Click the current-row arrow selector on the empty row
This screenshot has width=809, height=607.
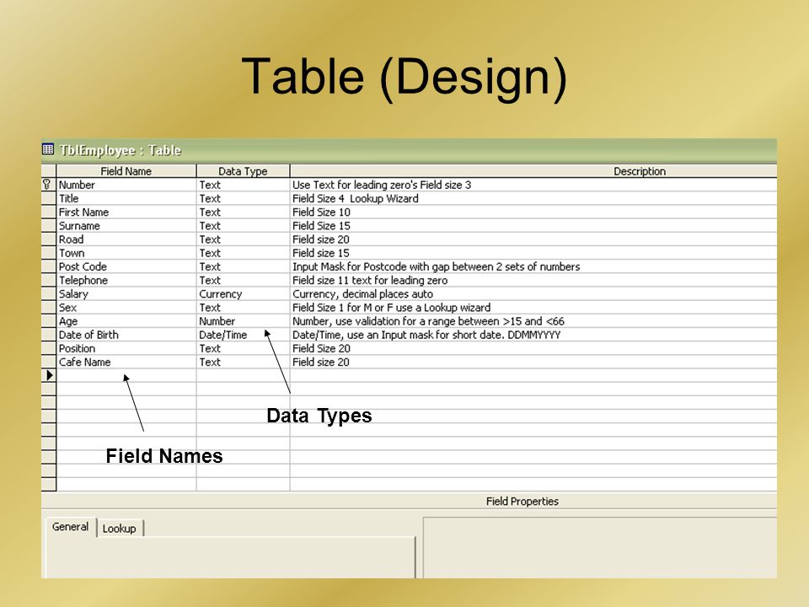pyautogui.click(x=49, y=375)
